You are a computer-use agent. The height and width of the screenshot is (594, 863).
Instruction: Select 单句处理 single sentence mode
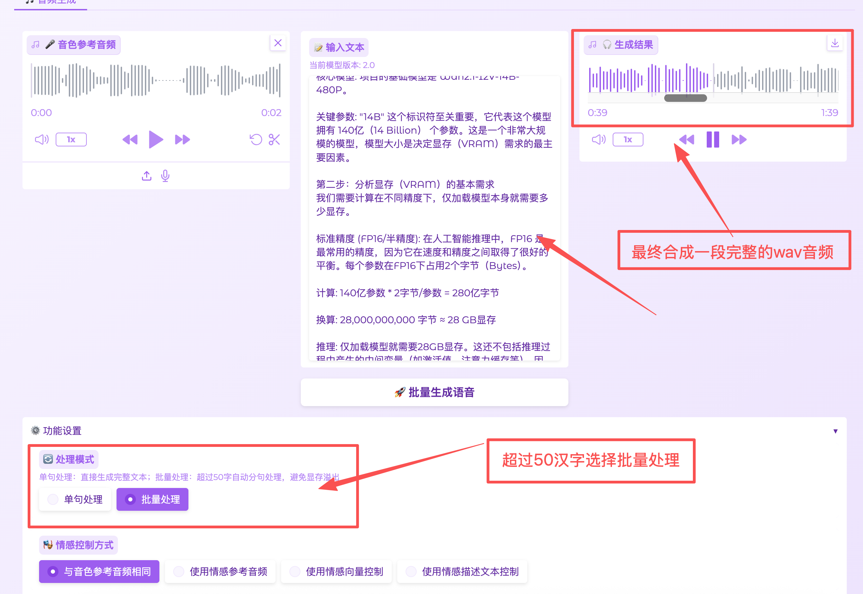coord(75,499)
